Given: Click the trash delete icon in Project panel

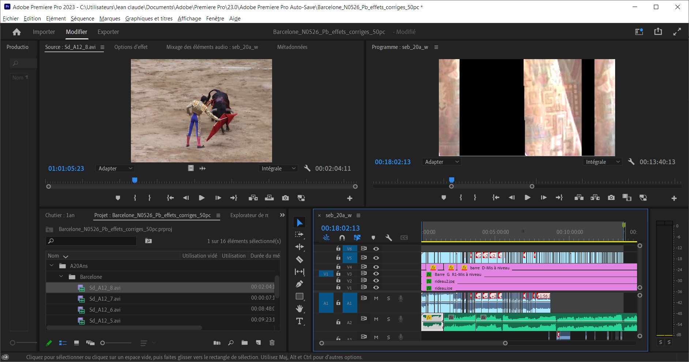Looking at the screenshot, I should [272, 343].
